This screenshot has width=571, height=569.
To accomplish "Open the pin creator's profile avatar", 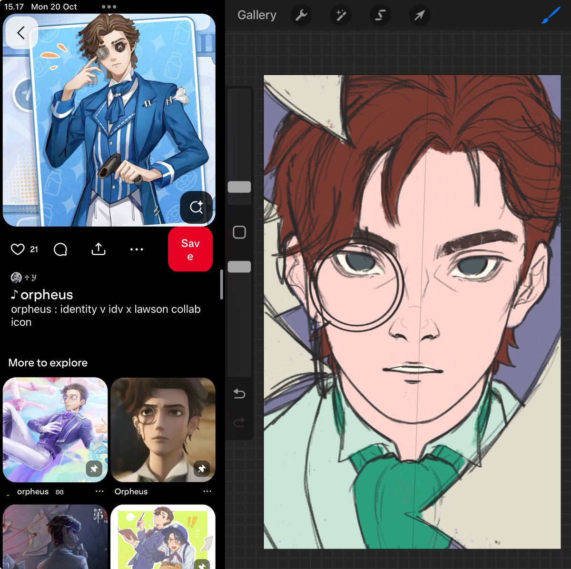I will pyautogui.click(x=16, y=277).
